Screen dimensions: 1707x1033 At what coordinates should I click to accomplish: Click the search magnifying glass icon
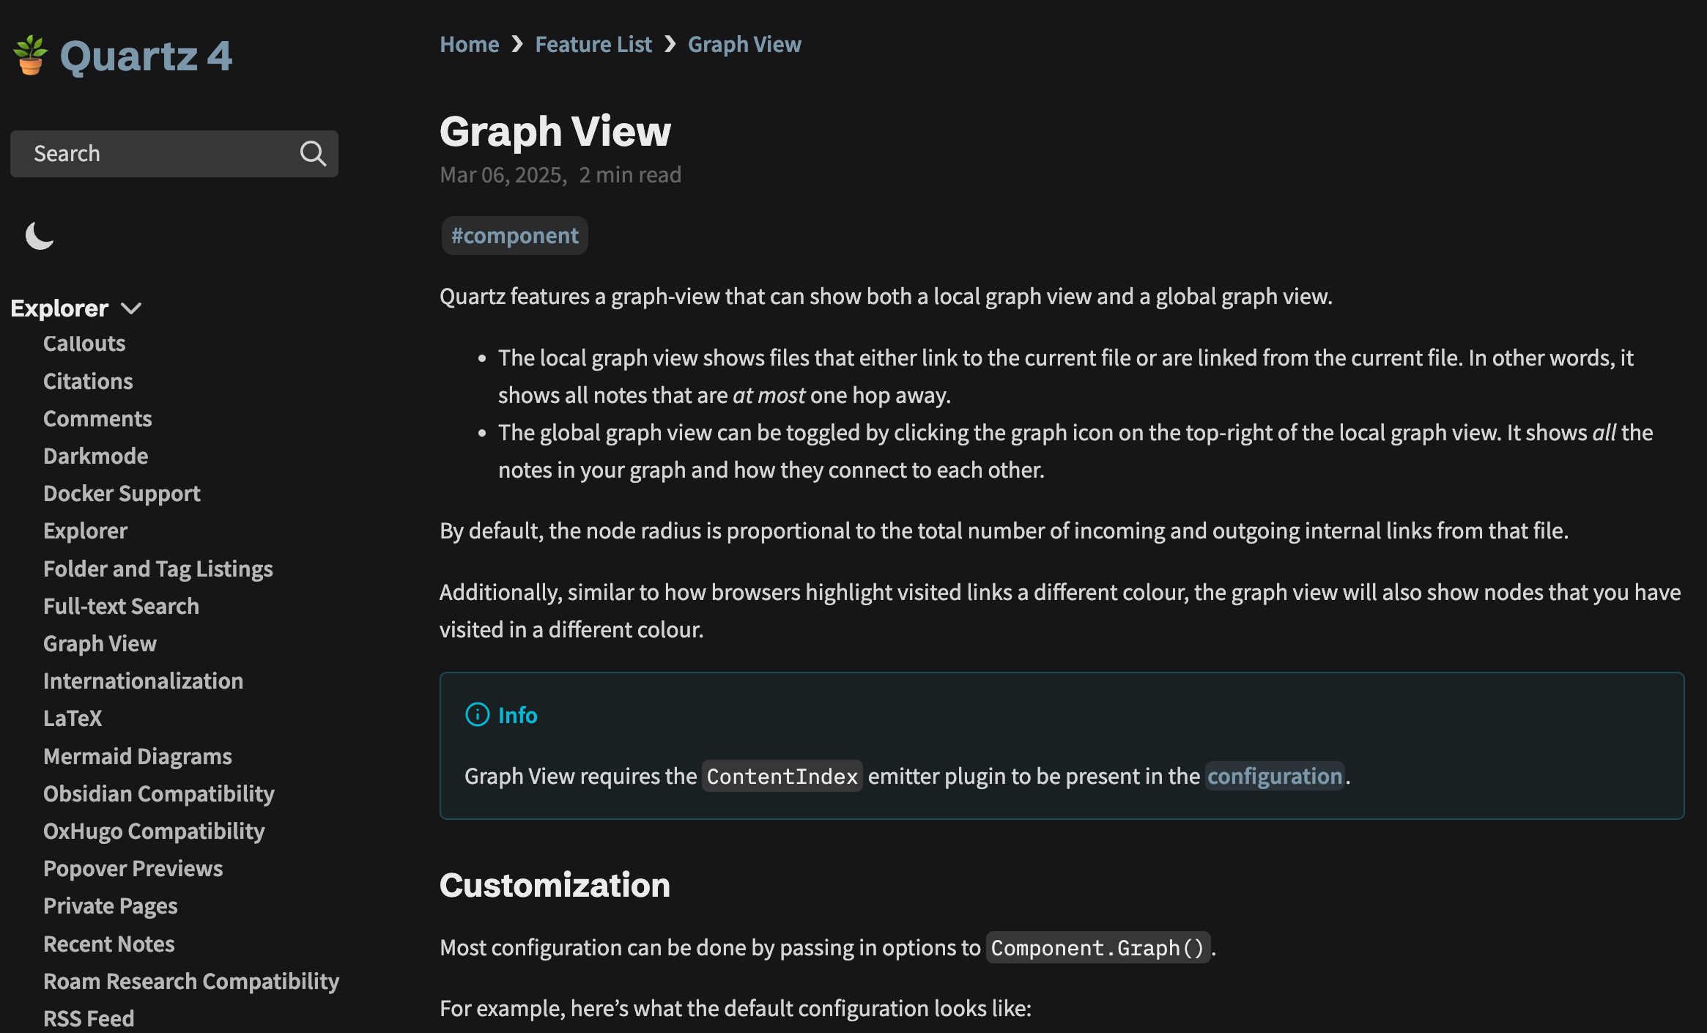coord(313,154)
